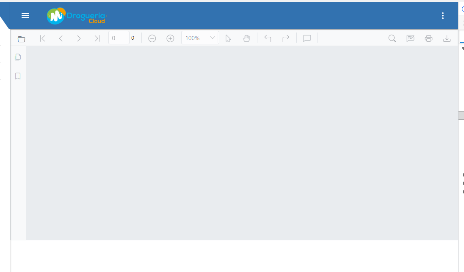464x272 pixels.
Task: Click the Droguería Cloud logo
Action: point(76,16)
